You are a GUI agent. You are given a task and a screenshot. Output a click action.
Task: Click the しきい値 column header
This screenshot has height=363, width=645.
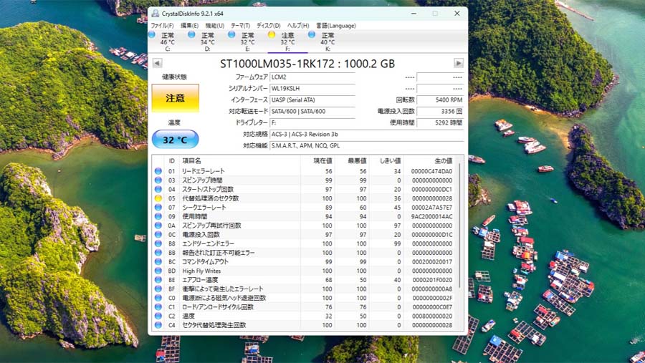tap(386, 161)
